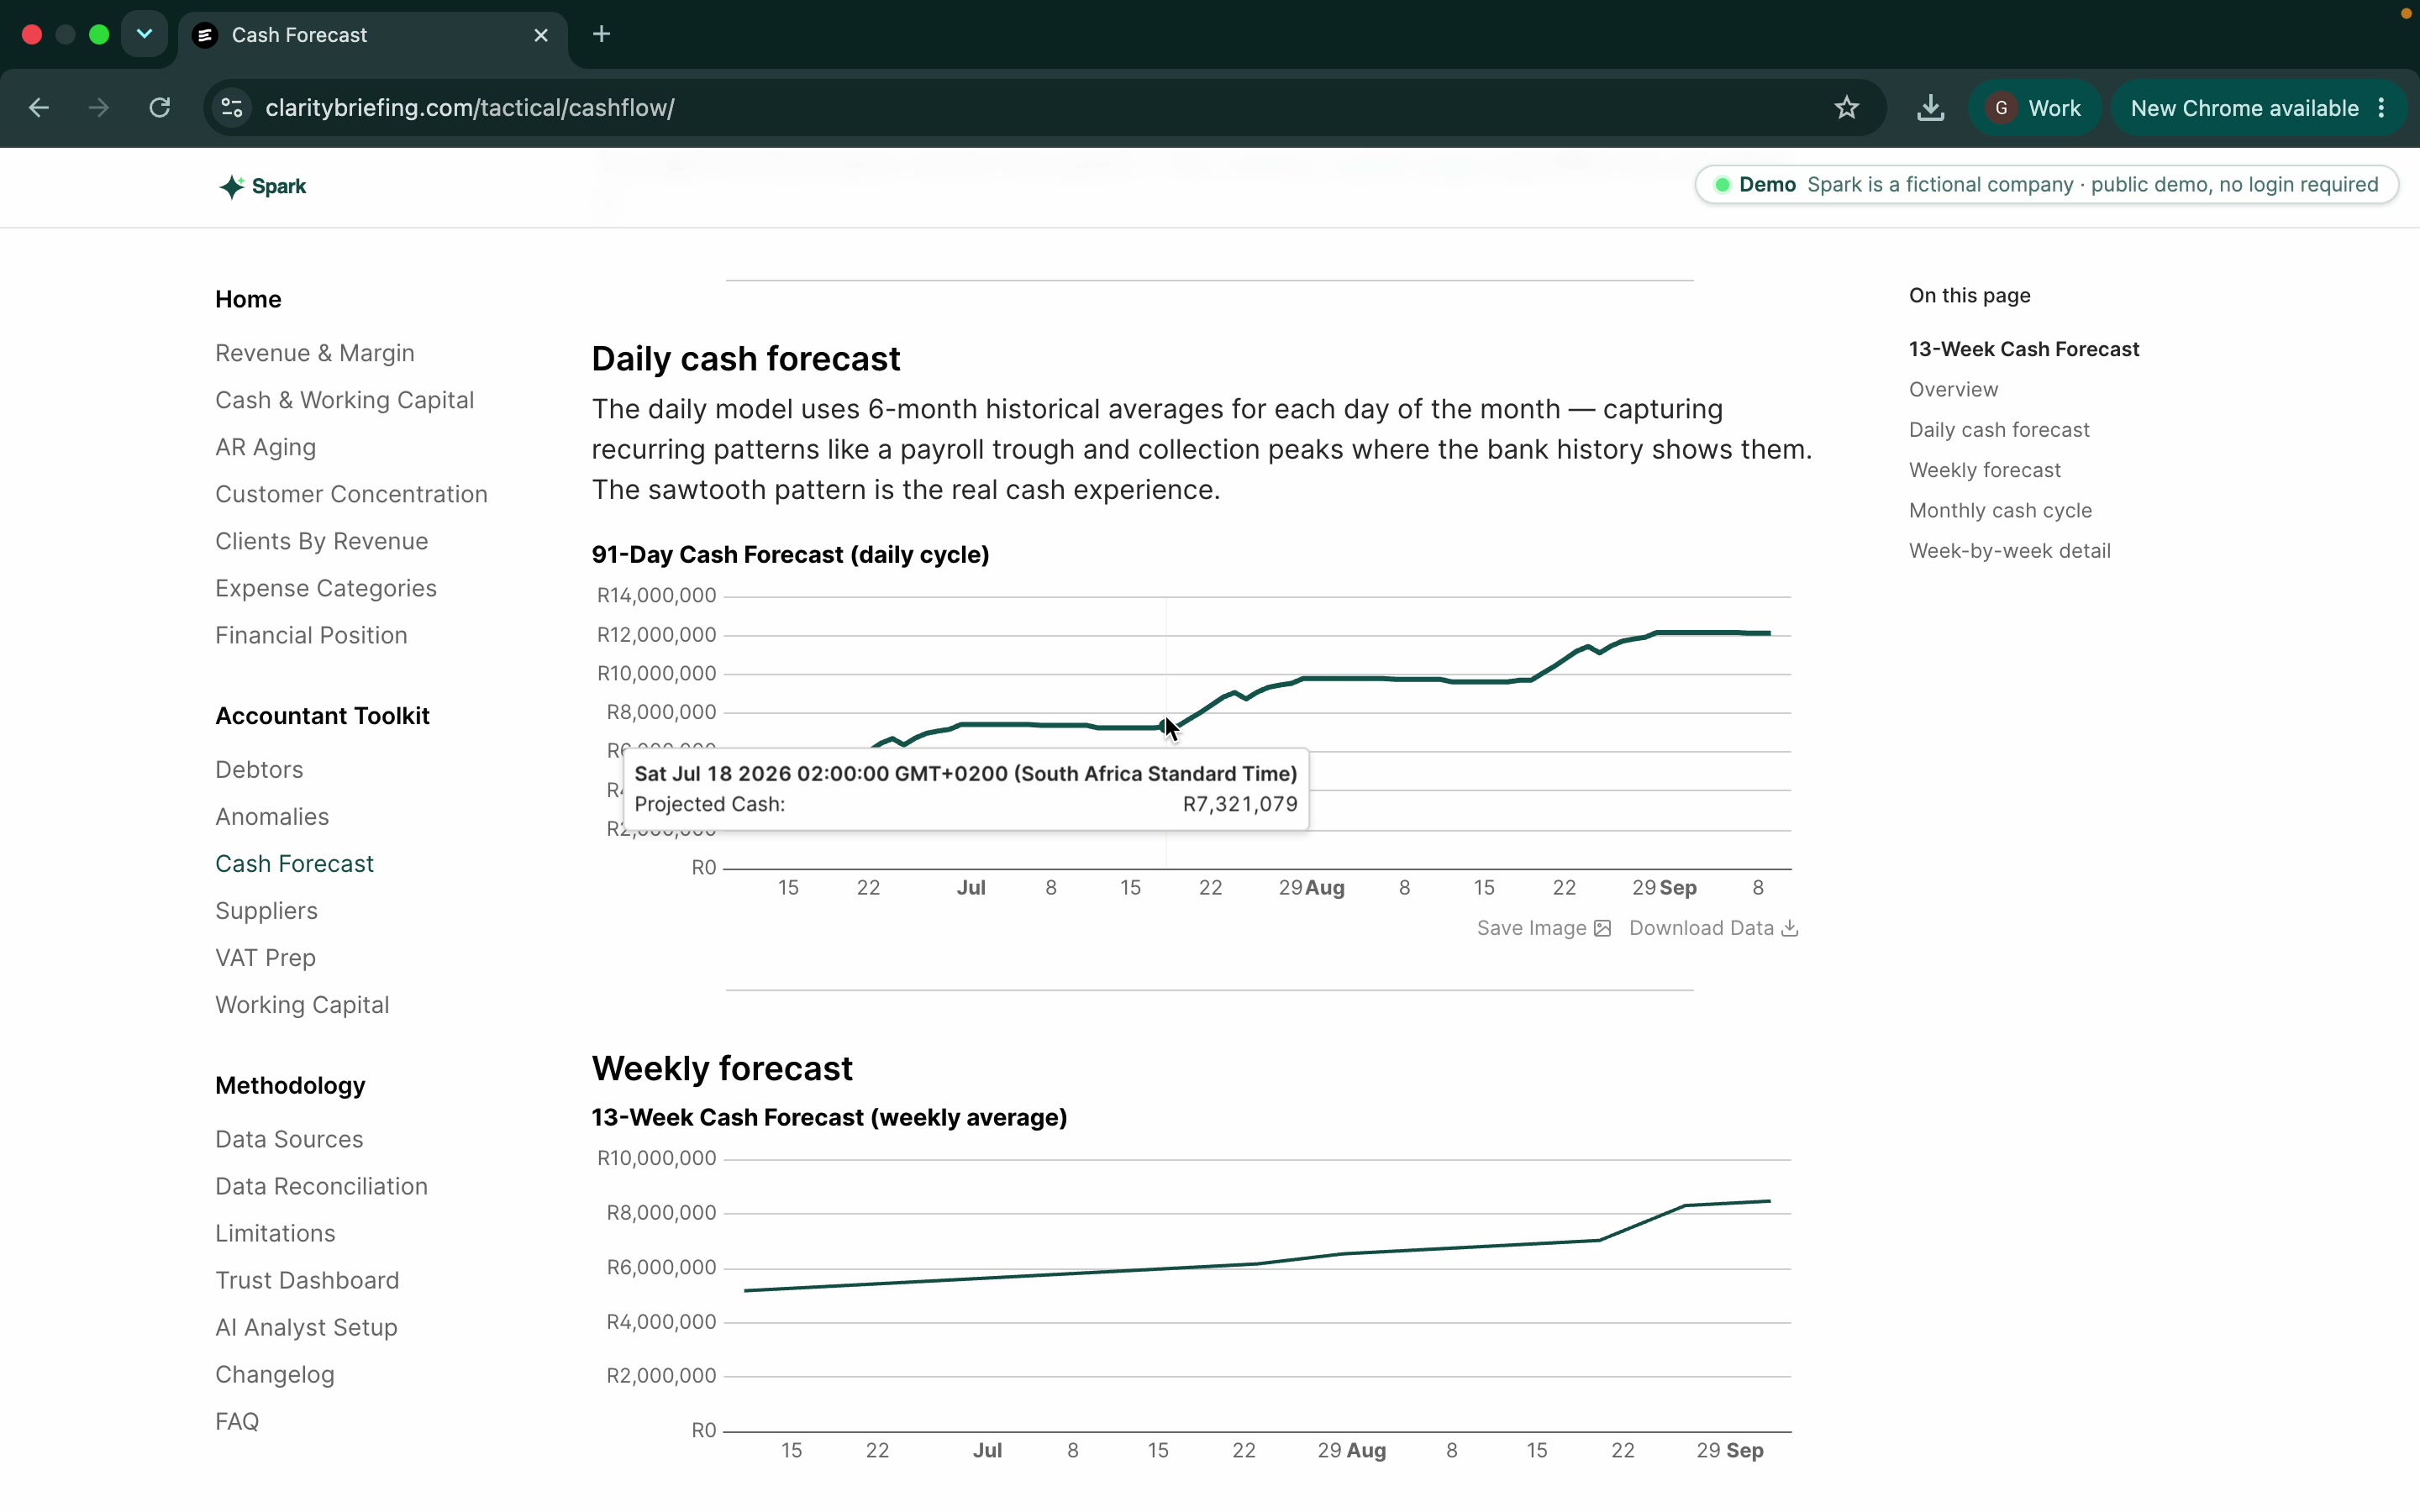
Task: Open site information icon in address bar
Action: click(232, 108)
